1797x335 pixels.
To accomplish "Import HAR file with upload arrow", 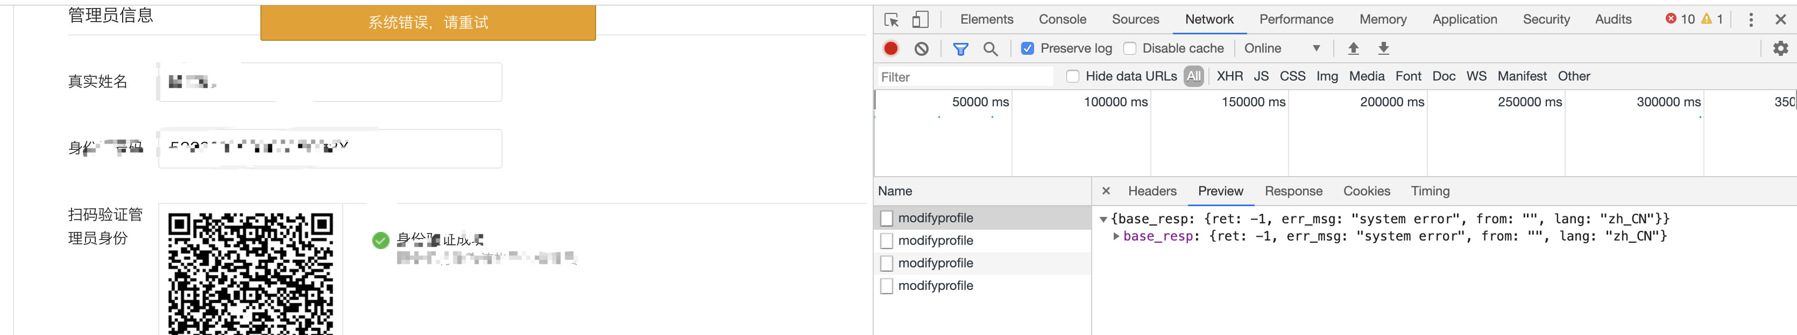I will [x=1353, y=48].
